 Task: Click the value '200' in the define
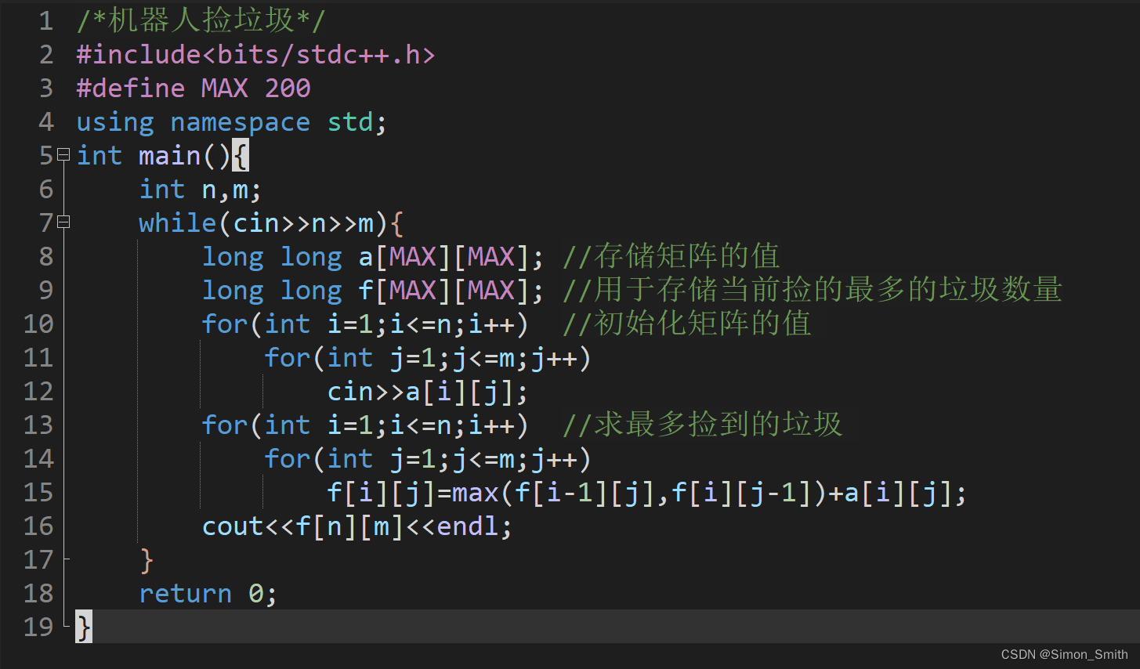click(x=288, y=89)
